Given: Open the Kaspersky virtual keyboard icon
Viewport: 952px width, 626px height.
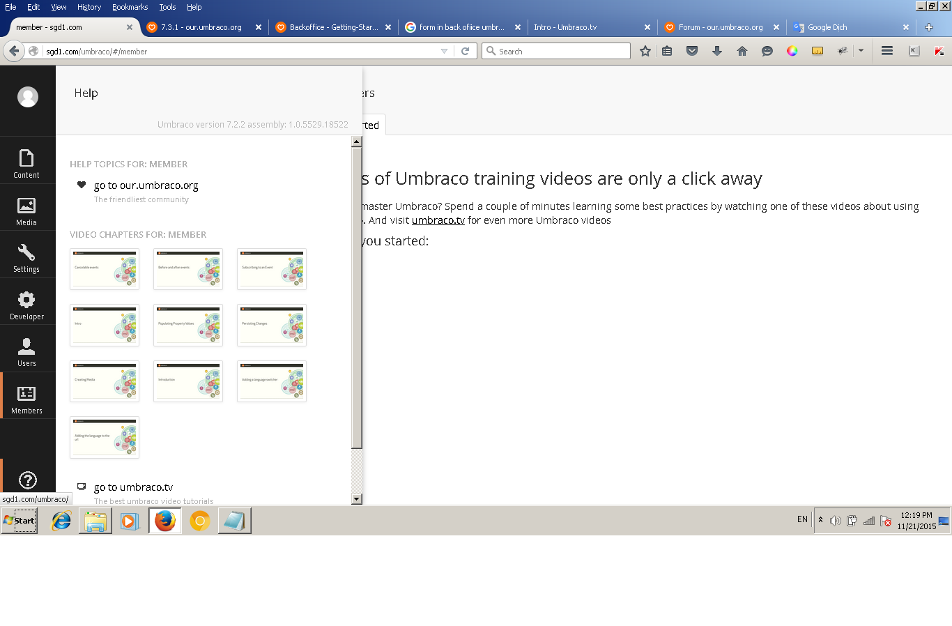Looking at the screenshot, I should tap(914, 51).
